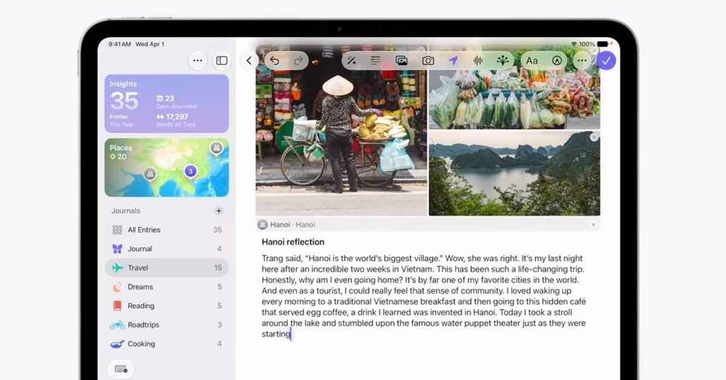Go back with the chevron arrow

point(249,61)
